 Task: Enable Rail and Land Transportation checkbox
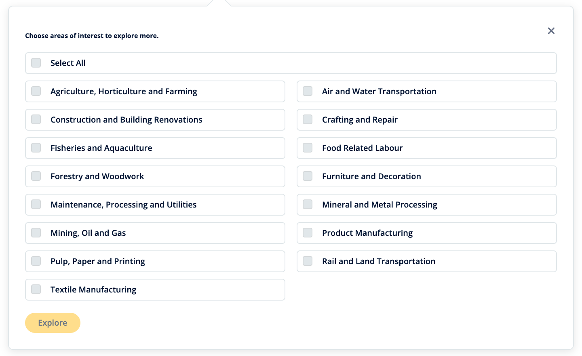pyautogui.click(x=308, y=261)
